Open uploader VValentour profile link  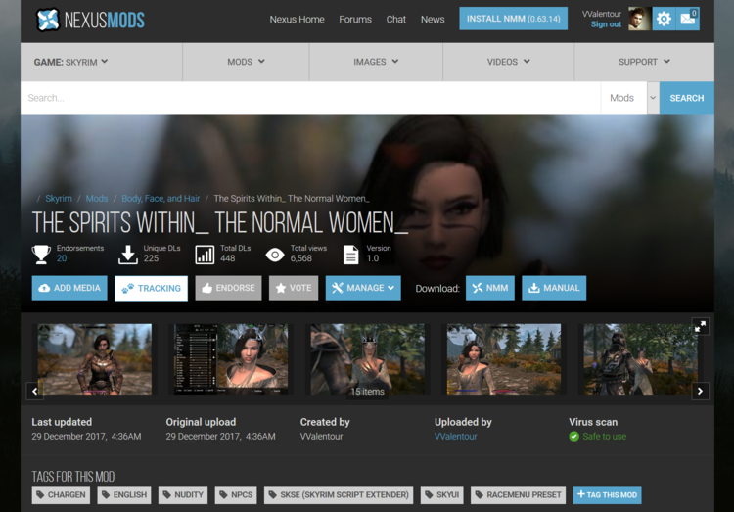pos(455,436)
